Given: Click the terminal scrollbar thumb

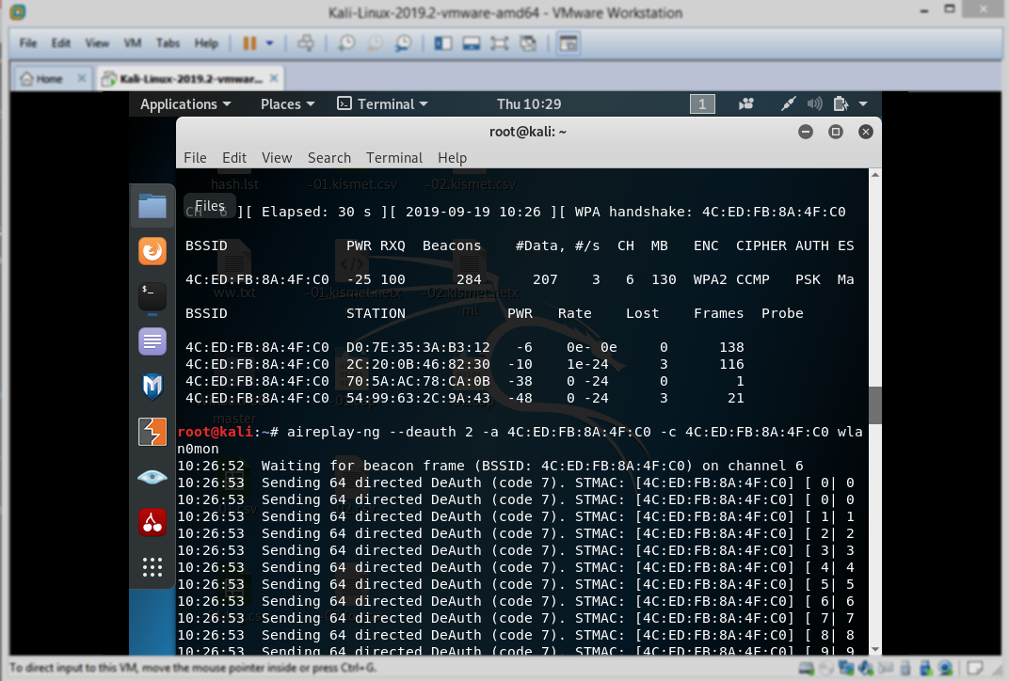Looking at the screenshot, I should pos(875,405).
